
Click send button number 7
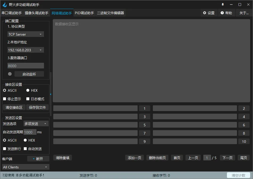pos(145,133)
